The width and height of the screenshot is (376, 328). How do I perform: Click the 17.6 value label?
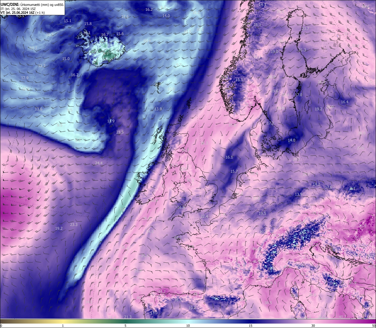(328, 187)
